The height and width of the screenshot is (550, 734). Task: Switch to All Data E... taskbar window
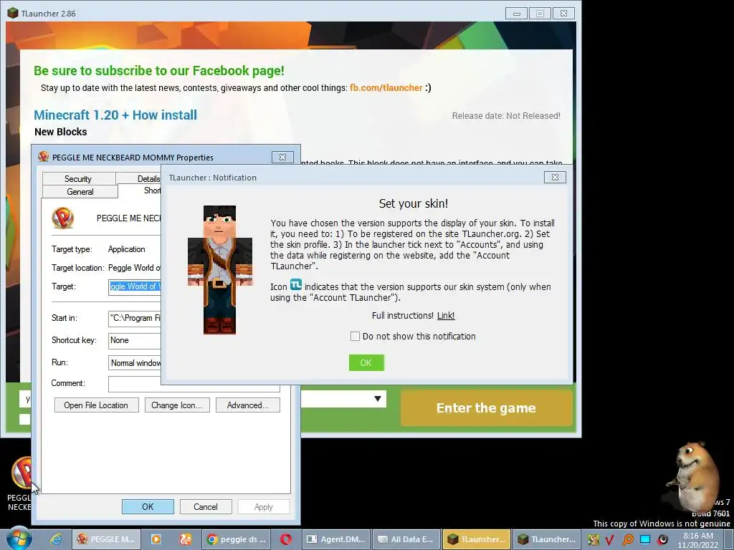(x=406, y=539)
